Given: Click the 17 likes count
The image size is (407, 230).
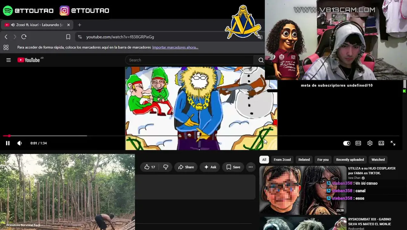Looking at the screenshot, I should (x=153, y=167).
